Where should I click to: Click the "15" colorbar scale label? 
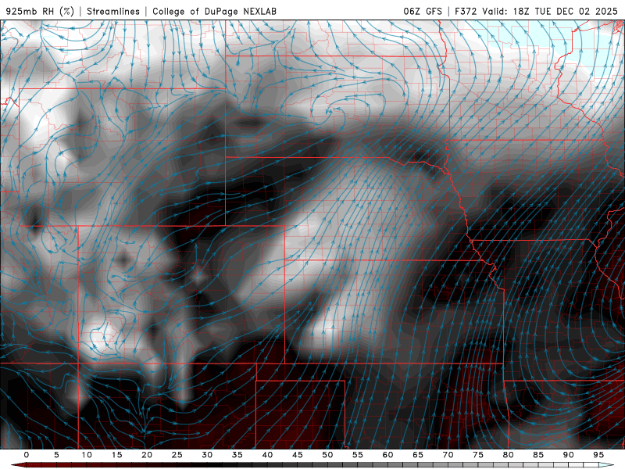click(x=116, y=455)
